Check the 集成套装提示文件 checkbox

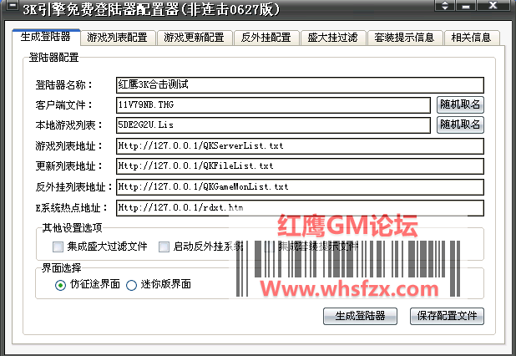point(270,247)
